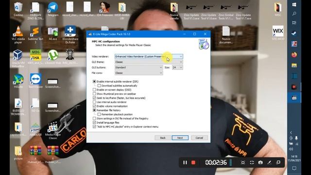Click the Windows Start button
Image resolution: width=311 pixels, height=175 pixels.
click(x=294, y=5)
